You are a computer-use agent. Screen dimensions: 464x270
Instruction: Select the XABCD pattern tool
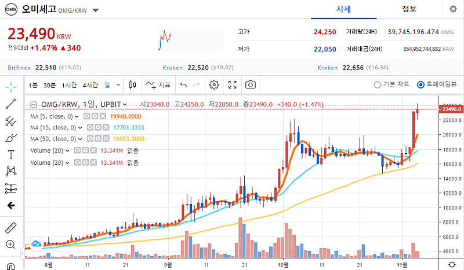(x=11, y=171)
